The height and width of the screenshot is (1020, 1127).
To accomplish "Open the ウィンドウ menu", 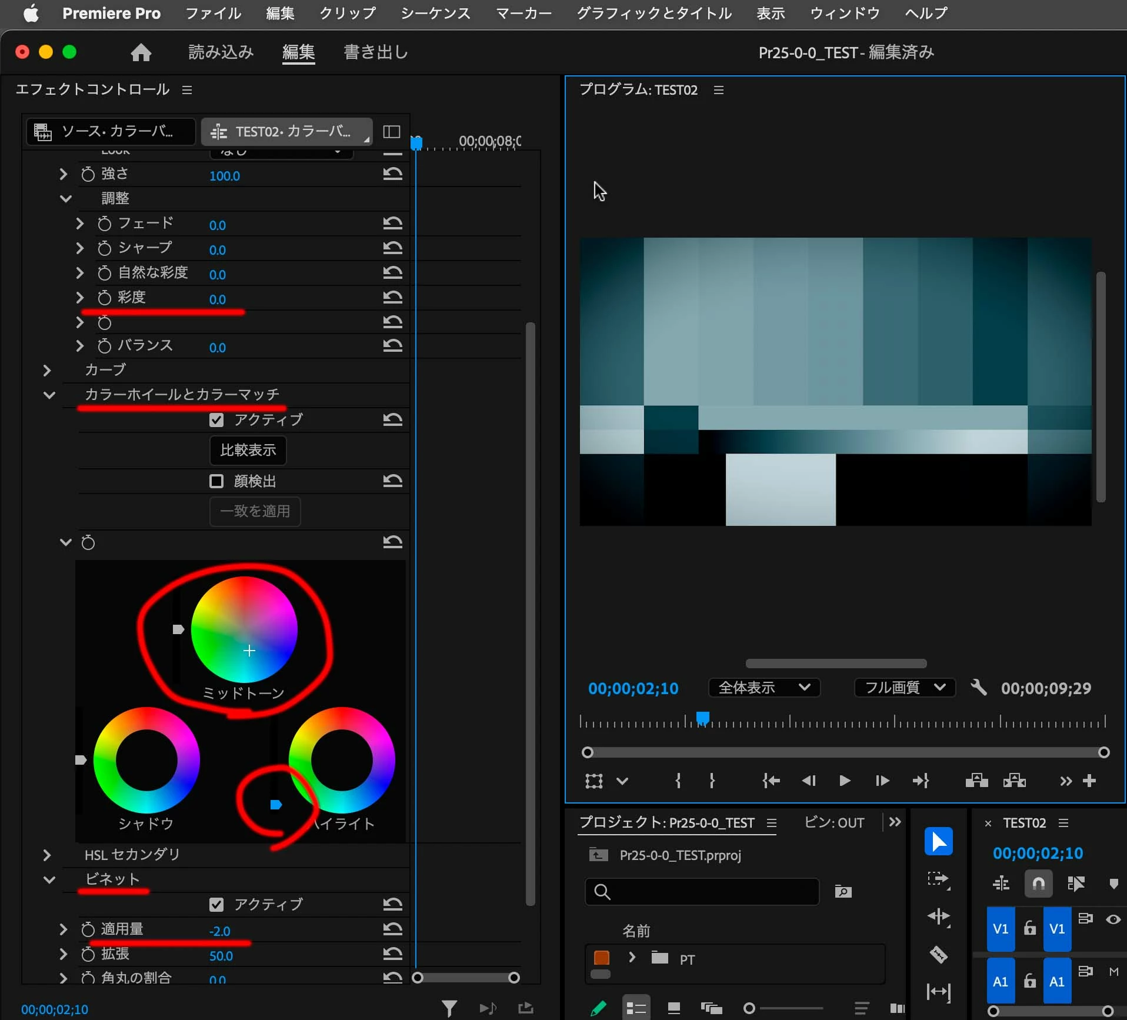I will pyautogui.click(x=845, y=14).
